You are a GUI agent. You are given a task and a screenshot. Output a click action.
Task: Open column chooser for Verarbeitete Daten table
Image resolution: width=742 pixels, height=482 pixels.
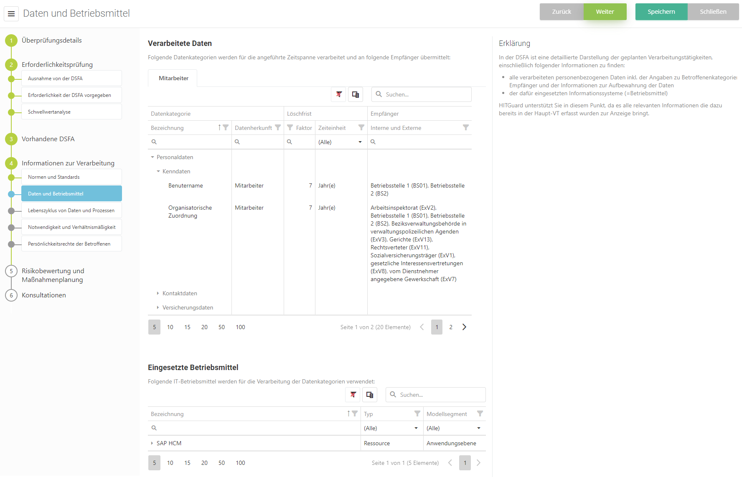click(356, 94)
